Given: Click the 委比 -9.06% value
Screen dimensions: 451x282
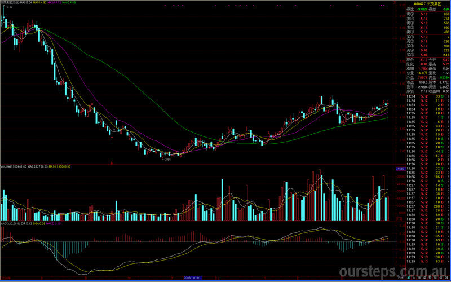Looking at the screenshot, I should (x=422, y=9).
